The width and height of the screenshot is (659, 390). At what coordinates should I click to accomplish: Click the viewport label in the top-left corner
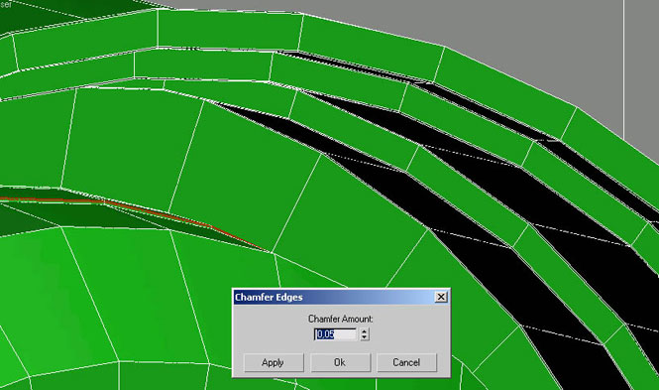coord(6,4)
